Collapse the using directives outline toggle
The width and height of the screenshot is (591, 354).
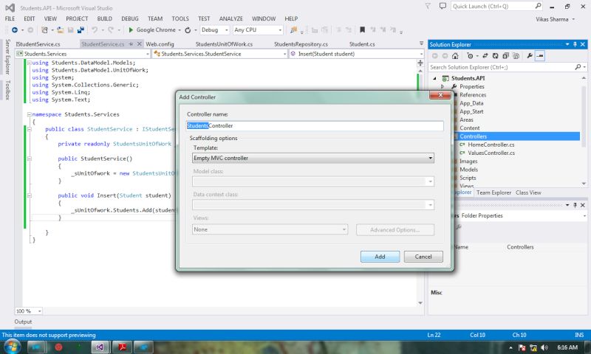point(29,63)
